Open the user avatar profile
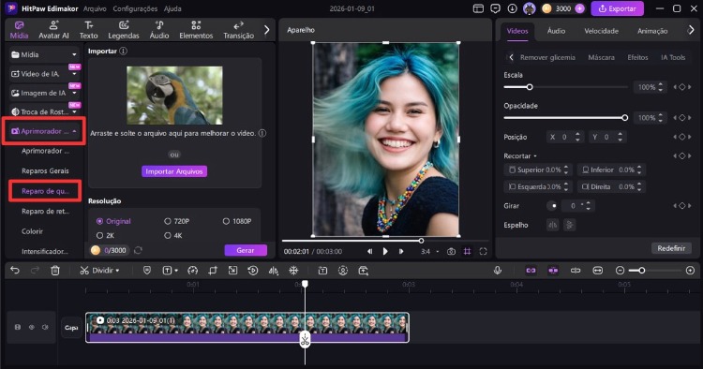The height and width of the screenshot is (369, 703). click(529, 8)
